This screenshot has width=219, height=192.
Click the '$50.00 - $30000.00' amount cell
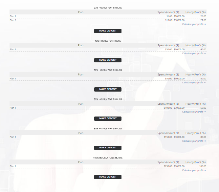[175, 78]
